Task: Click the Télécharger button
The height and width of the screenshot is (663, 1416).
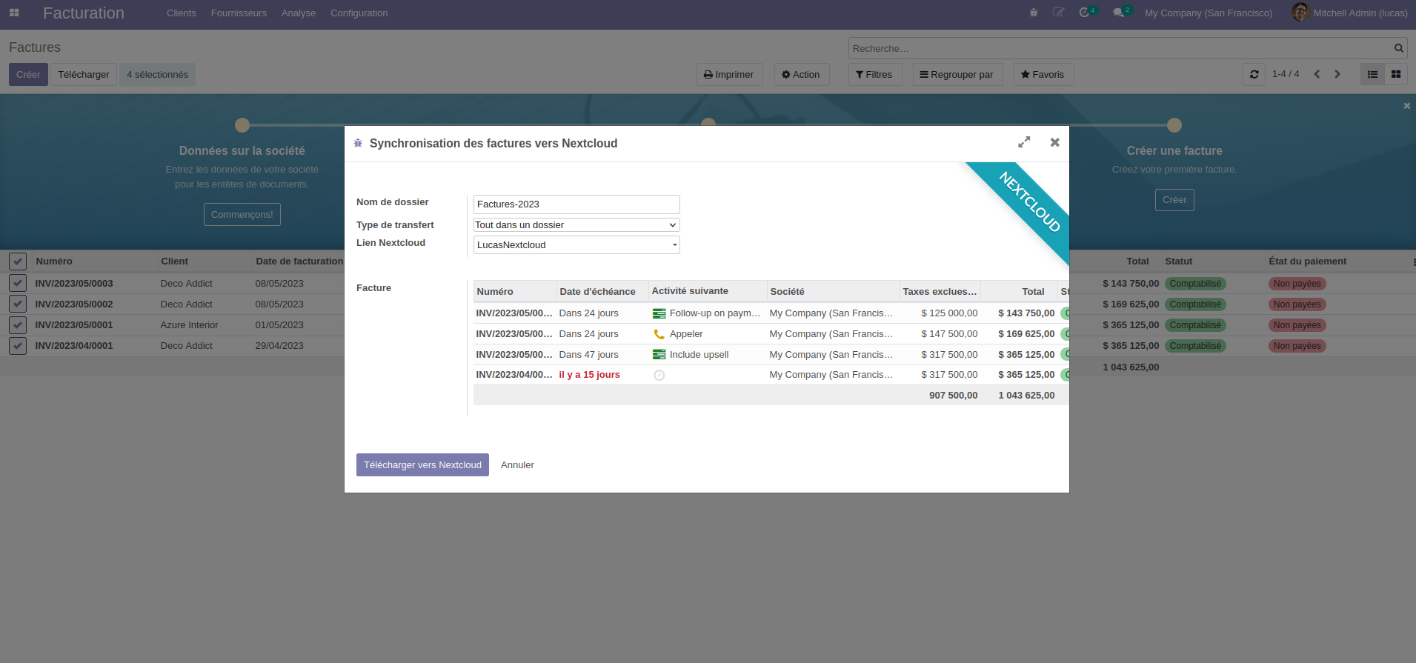Action: click(84, 74)
